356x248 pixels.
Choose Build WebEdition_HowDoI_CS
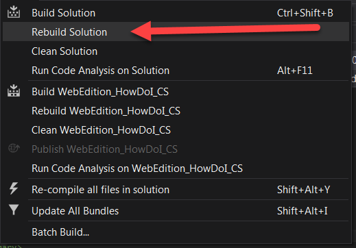[x=176, y=92]
